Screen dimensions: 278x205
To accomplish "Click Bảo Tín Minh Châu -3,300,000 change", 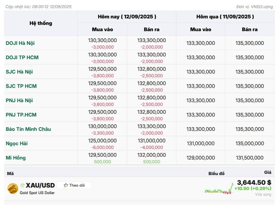I will pyautogui.click(x=103, y=133).
